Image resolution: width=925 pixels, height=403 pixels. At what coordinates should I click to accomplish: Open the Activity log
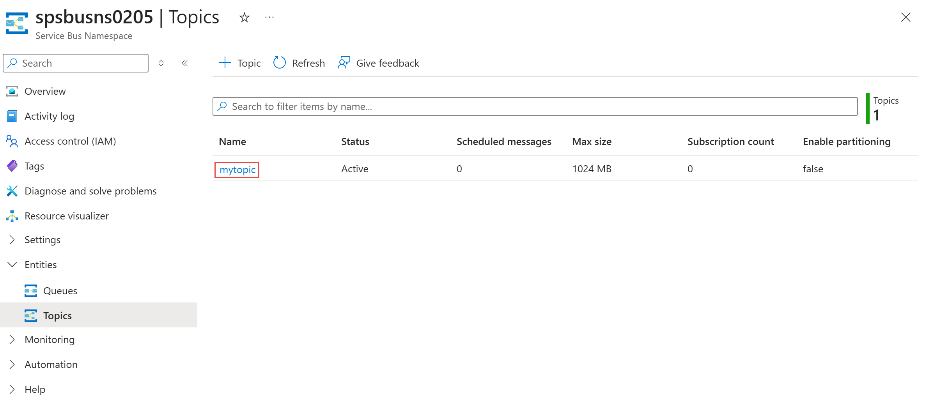[49, 116]
